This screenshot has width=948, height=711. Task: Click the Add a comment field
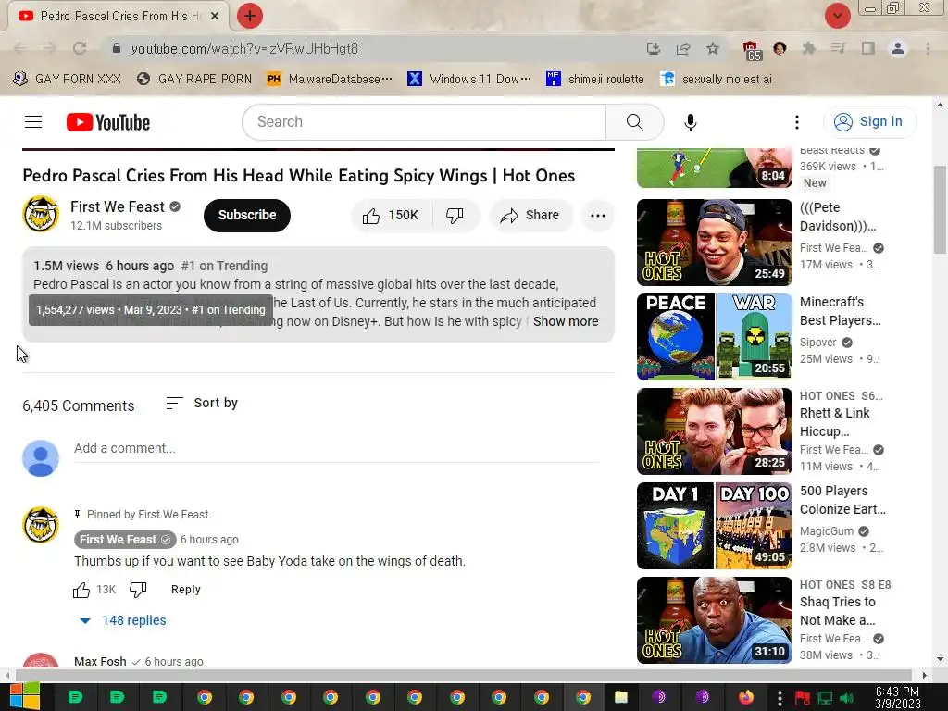click(x=336, y=449)
